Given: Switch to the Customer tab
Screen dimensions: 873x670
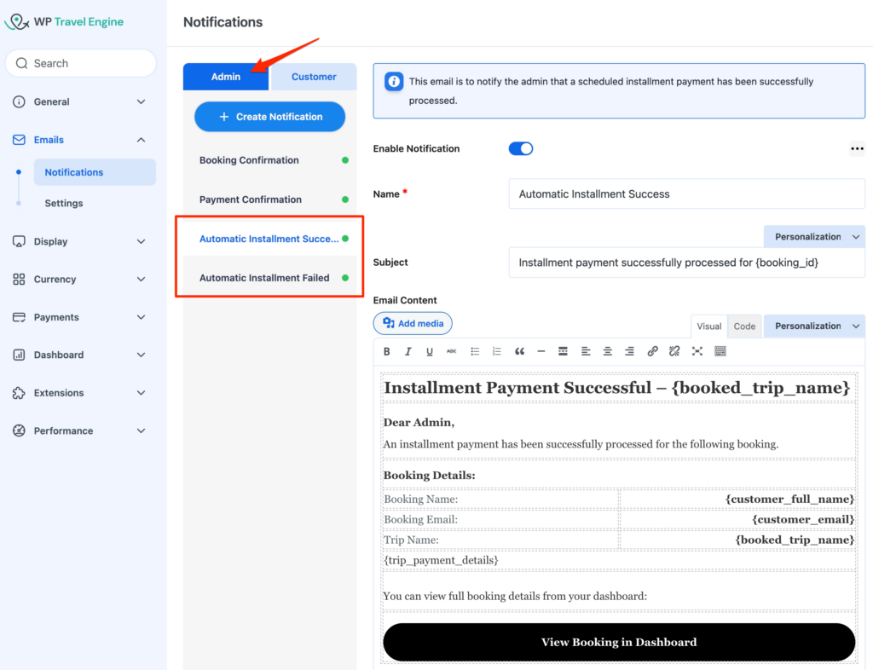Looking at the screenshot, I should click(x=314, y=77).
